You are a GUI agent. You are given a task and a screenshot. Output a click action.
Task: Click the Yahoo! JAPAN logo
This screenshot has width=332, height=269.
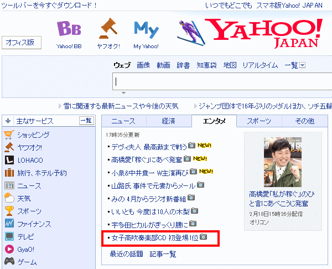264,33
